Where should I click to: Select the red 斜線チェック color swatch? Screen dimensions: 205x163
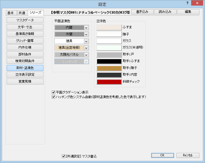pos(109,82)
